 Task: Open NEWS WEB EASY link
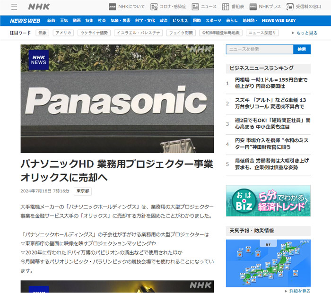tap(279, 21)
